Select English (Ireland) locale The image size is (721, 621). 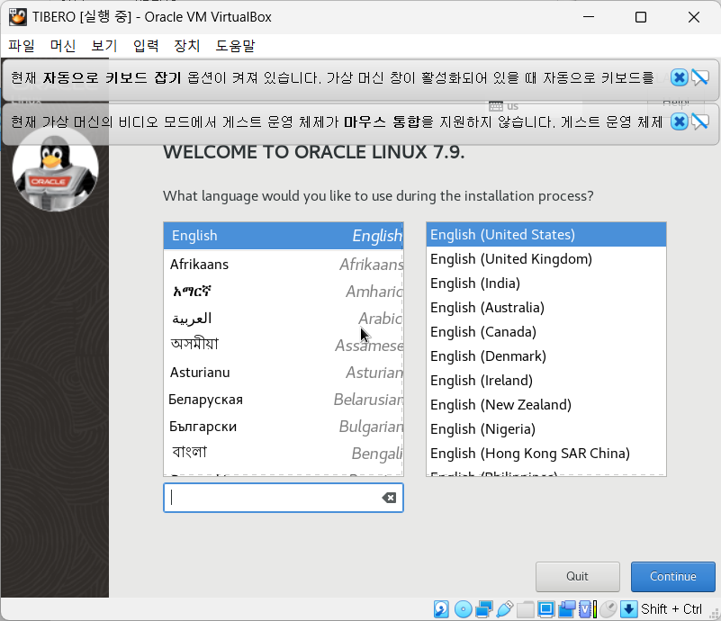pyautogui.click(x=545, y=381)
